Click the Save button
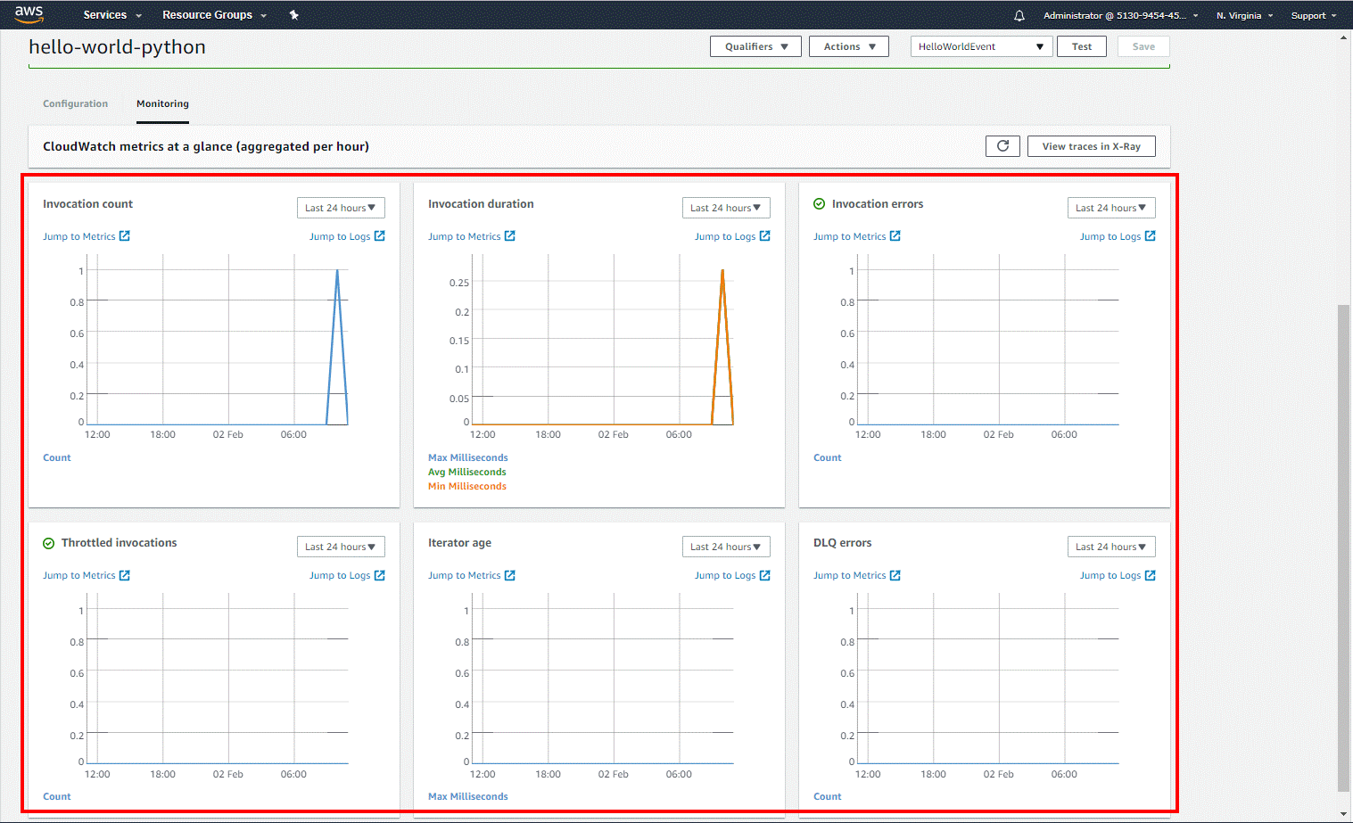 pos(1143,46)
